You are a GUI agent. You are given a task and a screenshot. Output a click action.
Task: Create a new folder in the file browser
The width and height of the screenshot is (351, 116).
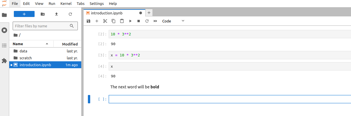click(43, 14)
